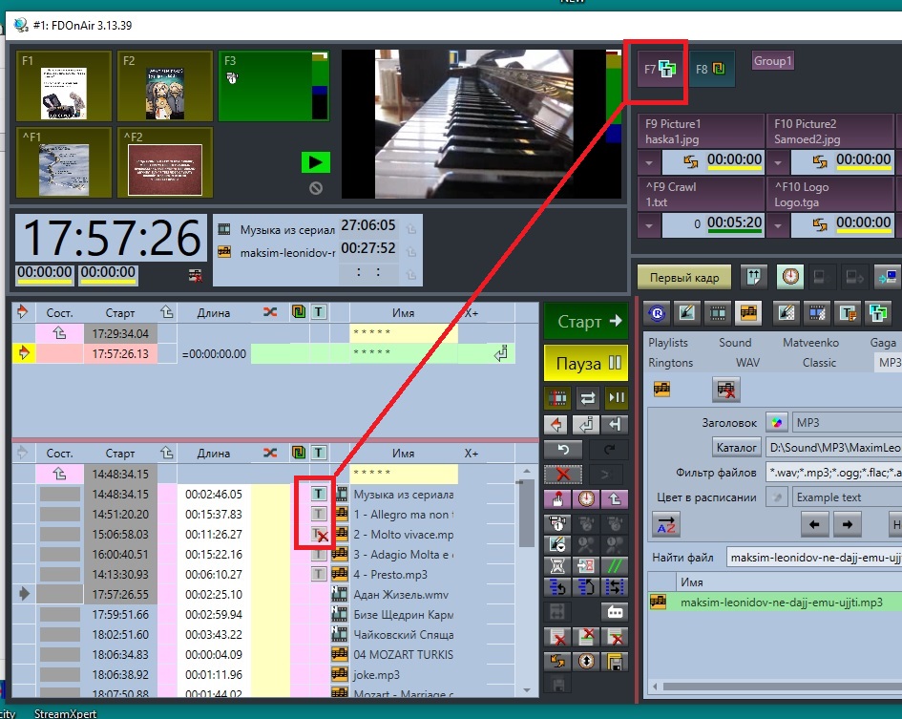Viewport: 902px width, 719px height.
Task: Toggle crossed T on 2 - Molto vivace row
Action: [x=320, y=535]
